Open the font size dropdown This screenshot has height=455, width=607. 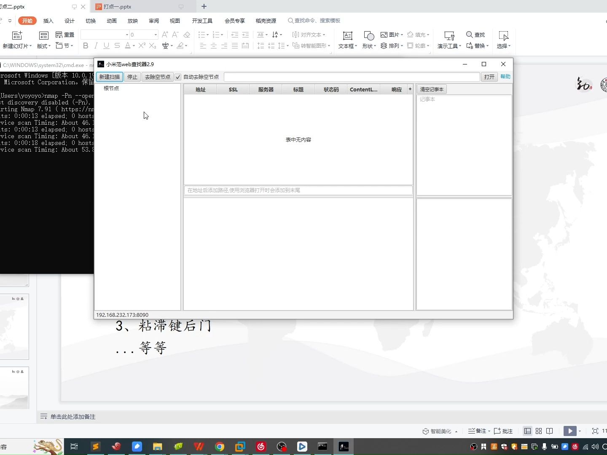point(156,35)
